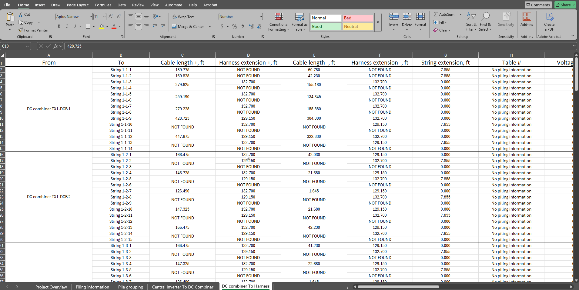Toggle Bold formatting
The width and height of the screenshot is (579, 290).
point(59,26)
